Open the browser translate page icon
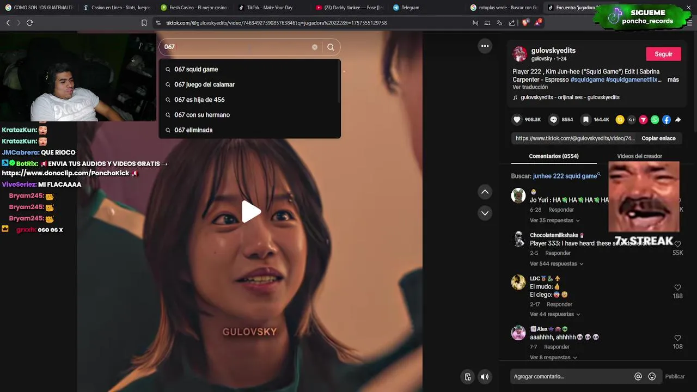Image resolution: width=697 pixels, height=392 pixels. (499, 23)
